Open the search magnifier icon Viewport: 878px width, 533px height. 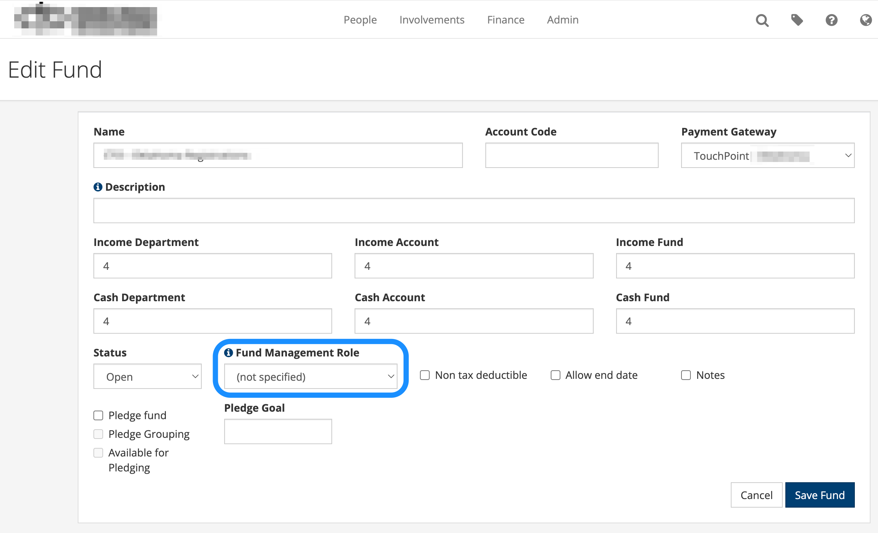coord(762,20)
